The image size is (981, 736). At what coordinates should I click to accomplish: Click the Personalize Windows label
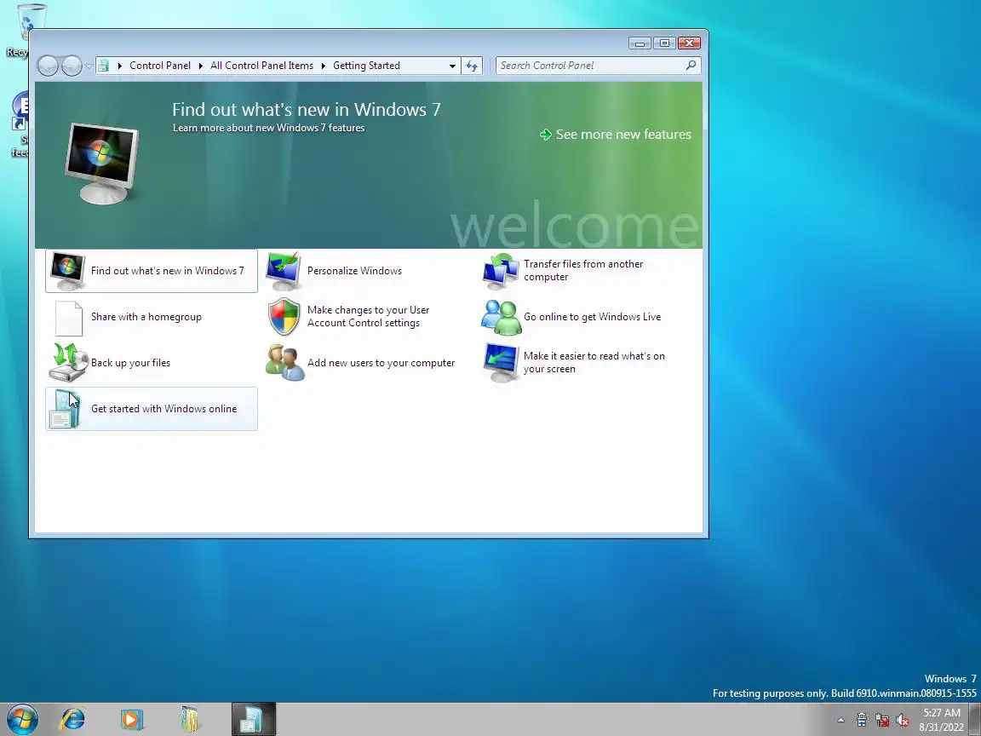pos(354,271)
